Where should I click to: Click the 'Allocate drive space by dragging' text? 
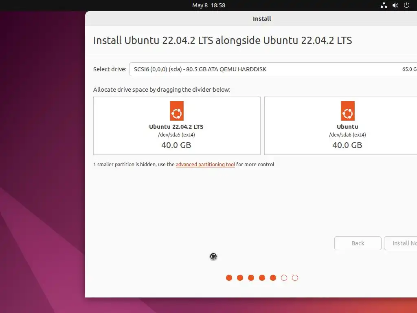click(x=162, y=90)
